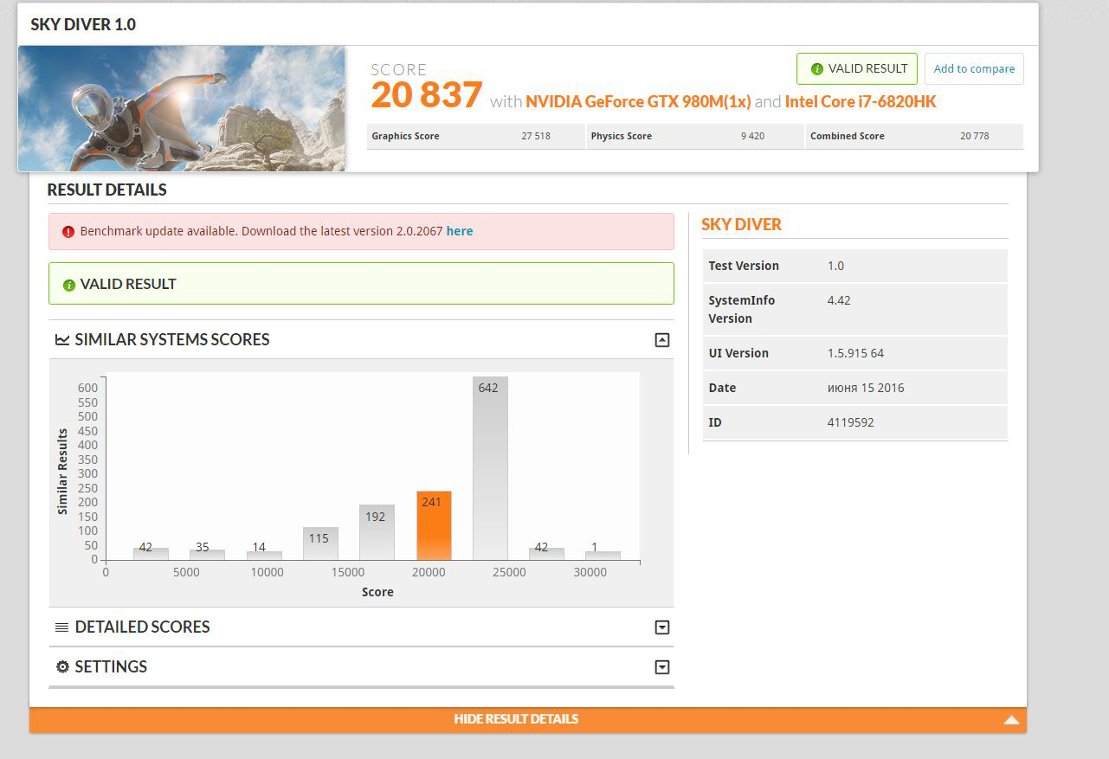1109x759 pixels.
Task: Click the SETTINGS heading text
Action: [111, 667]
